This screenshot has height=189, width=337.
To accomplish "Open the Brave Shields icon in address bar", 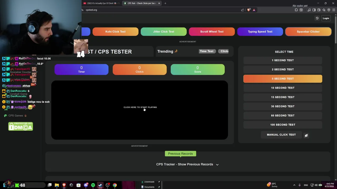I will tap(249, 10).
